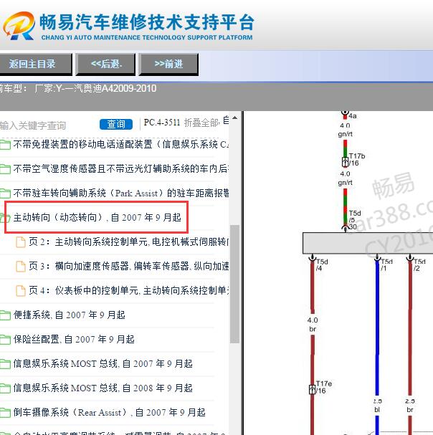The height and width of the screenshot is (435, 433).
Task: Expand folder icon for MOST 总线 2007
Action: click(x=5, y=364)
